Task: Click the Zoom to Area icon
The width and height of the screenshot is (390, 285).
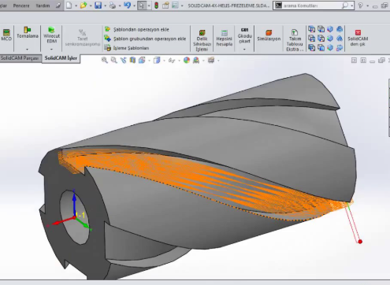Action: (x=113, y=60)
